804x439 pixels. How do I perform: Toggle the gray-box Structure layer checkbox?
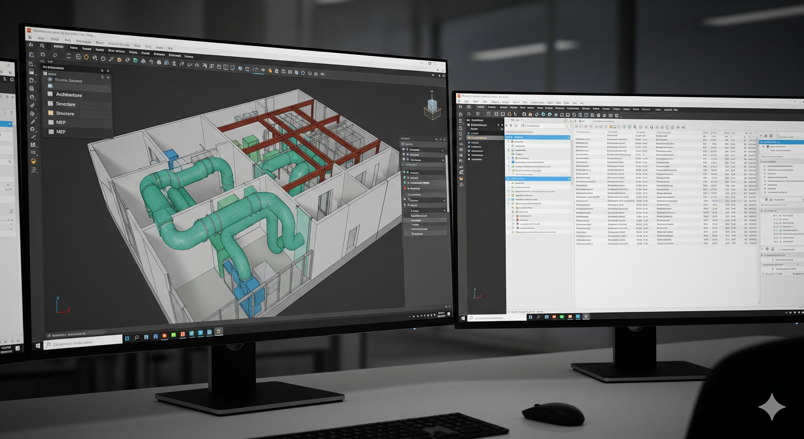tap(50, 104)
